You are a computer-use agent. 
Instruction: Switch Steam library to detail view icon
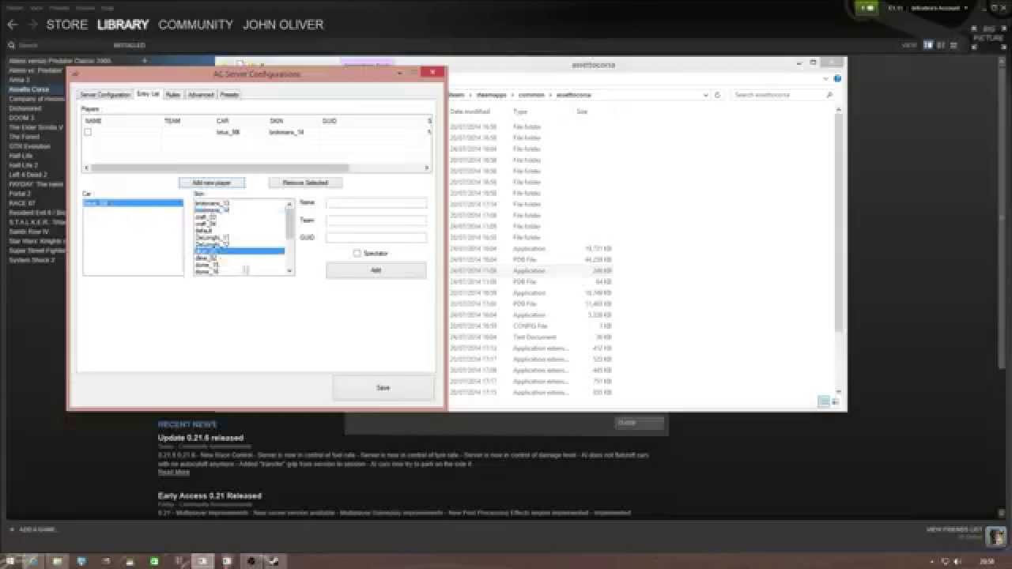tap(929, 45)
